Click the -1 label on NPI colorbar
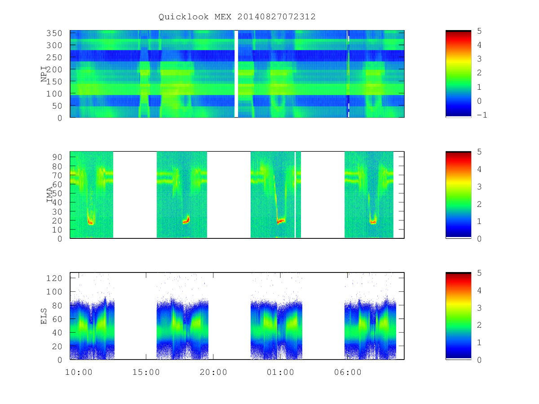 (482, 115)
